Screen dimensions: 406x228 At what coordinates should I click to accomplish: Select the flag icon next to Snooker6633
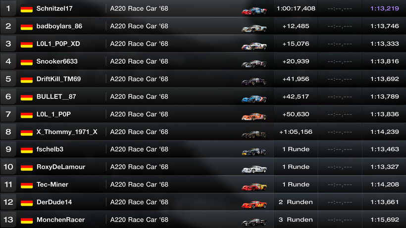(x=27, y=61)
